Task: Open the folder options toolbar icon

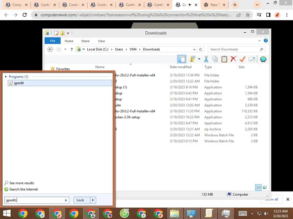Action: (x=192, y=59)
